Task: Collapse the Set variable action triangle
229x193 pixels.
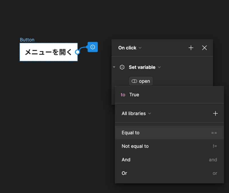Action: (x=114, y=67)
